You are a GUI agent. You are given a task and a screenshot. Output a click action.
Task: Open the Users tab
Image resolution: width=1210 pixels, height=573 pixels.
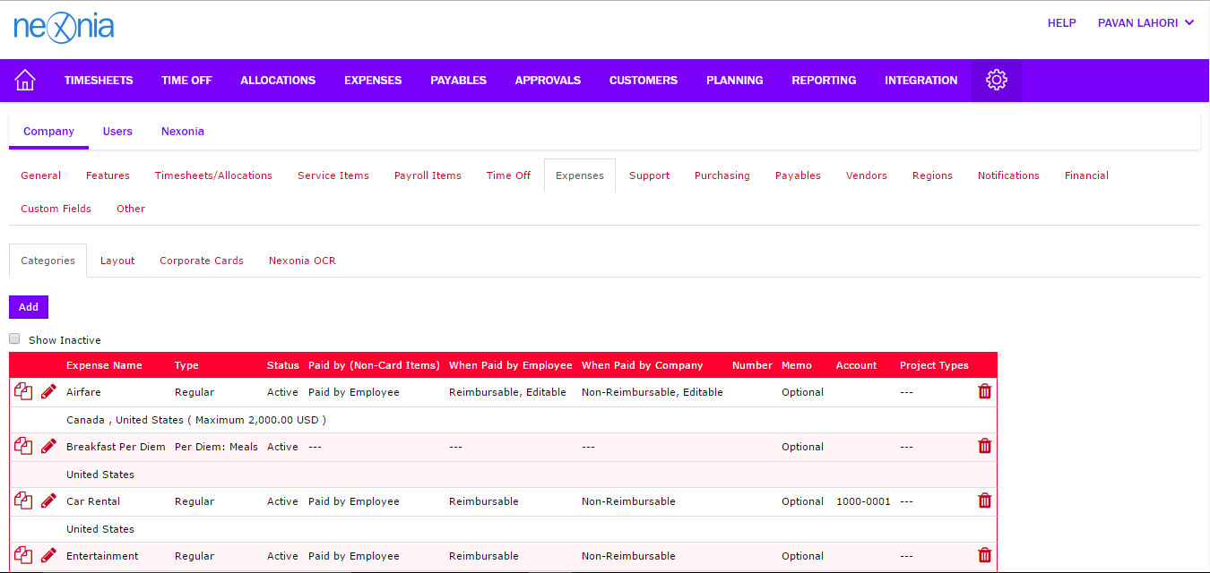pos(117,132)
